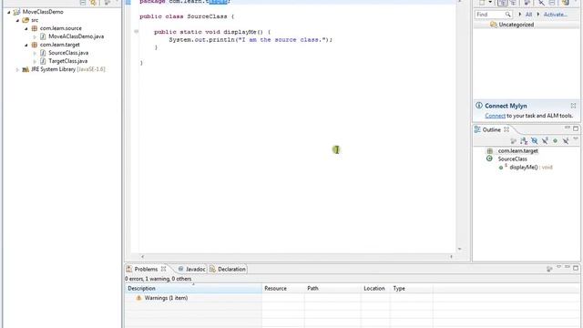Image resolution: width=583 pixels, height=328 pixels.
Task: Expand the SourceClass.java node
Action: click(35, 53)
